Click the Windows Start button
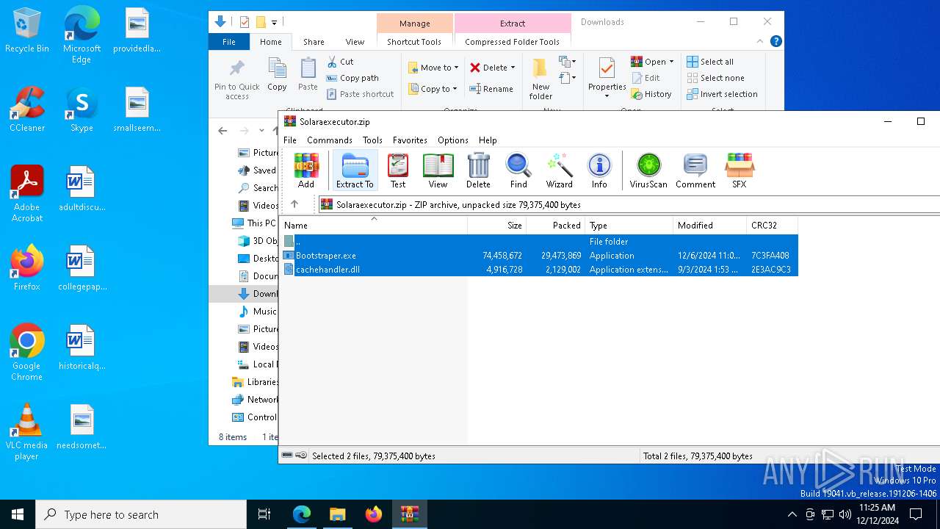 click(x=18, y=514)
